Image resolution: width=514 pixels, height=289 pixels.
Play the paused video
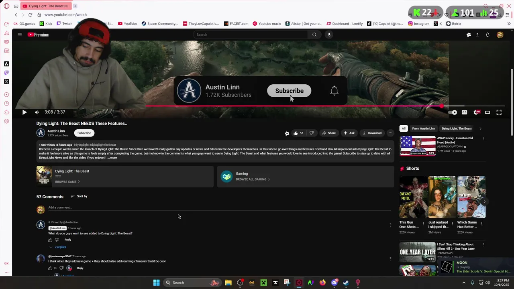[x=24, y=112]
